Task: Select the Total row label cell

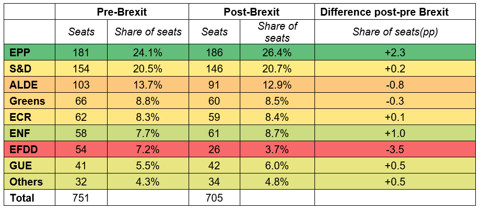Action: (x=29, y=198)
